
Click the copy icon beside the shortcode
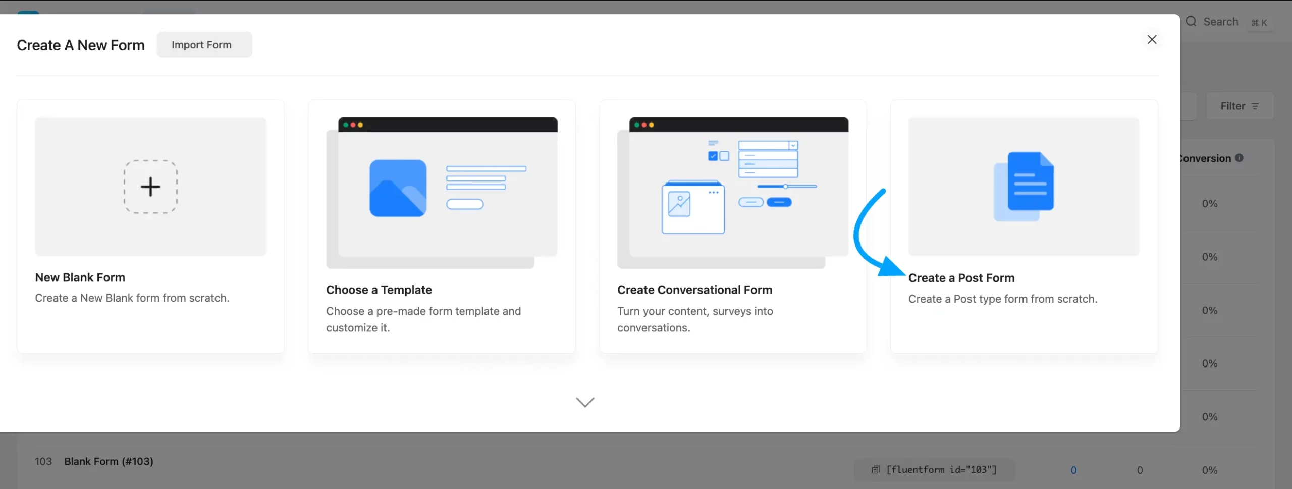876,470
